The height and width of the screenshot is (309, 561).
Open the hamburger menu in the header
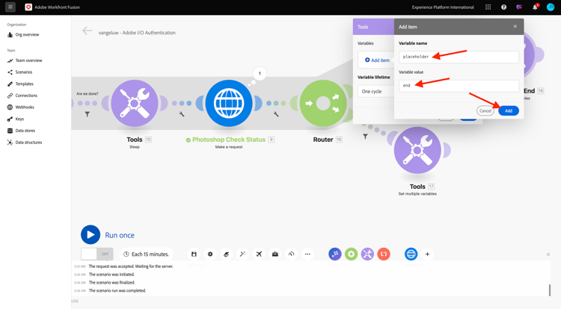[x=10, y=7]
